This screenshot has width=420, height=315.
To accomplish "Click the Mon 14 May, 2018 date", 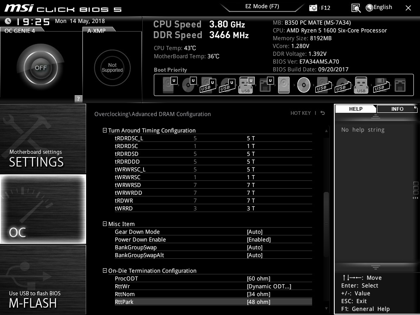I will (80, 21).
